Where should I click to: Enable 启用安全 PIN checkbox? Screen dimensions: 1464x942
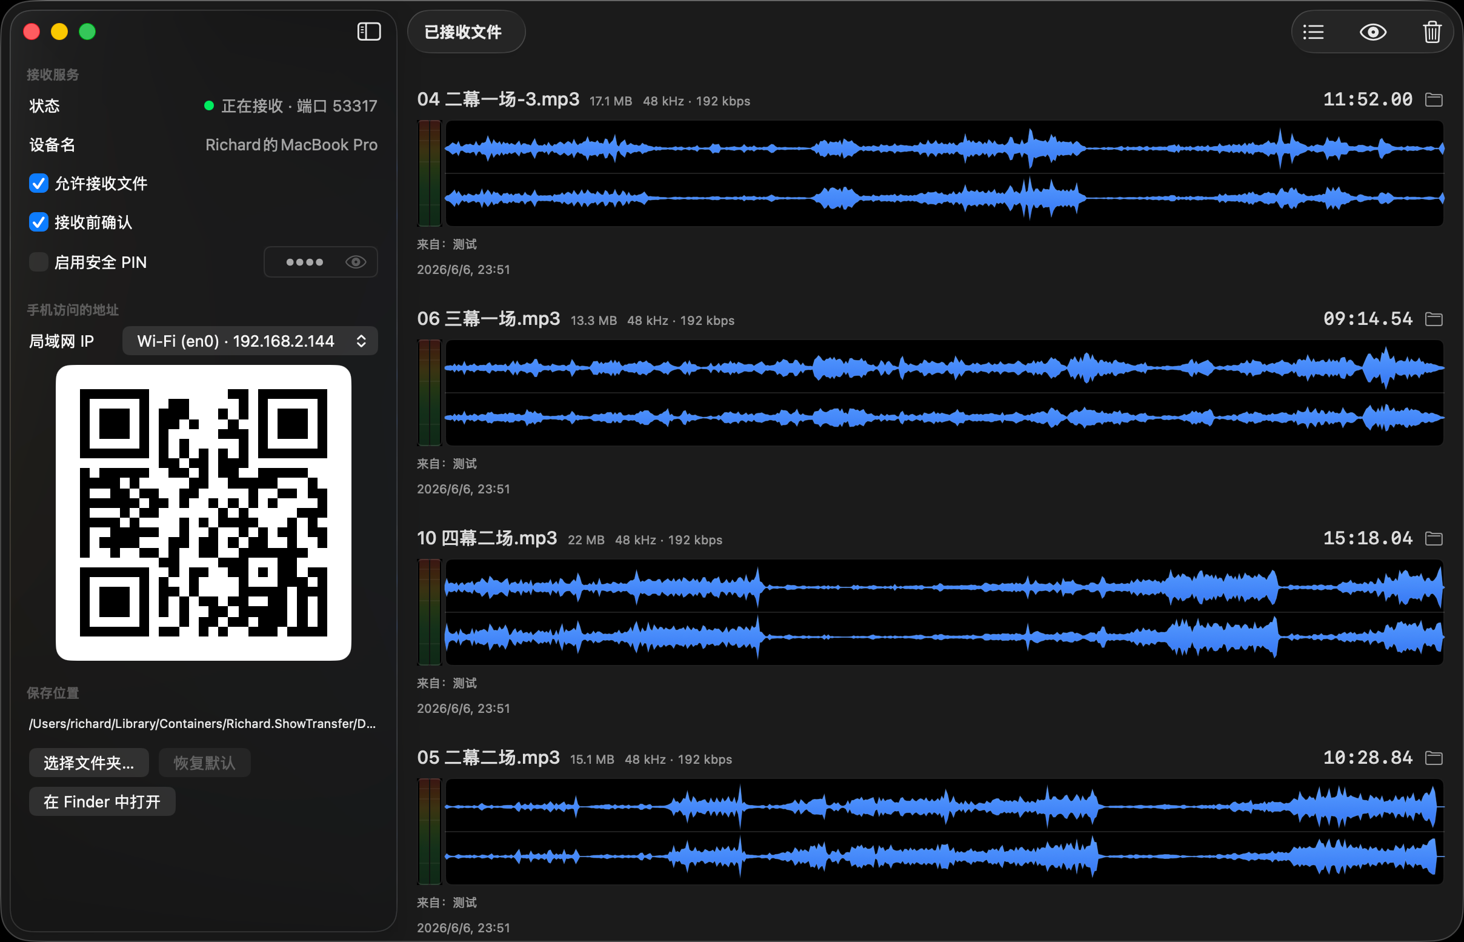click(x=39, y=262)
